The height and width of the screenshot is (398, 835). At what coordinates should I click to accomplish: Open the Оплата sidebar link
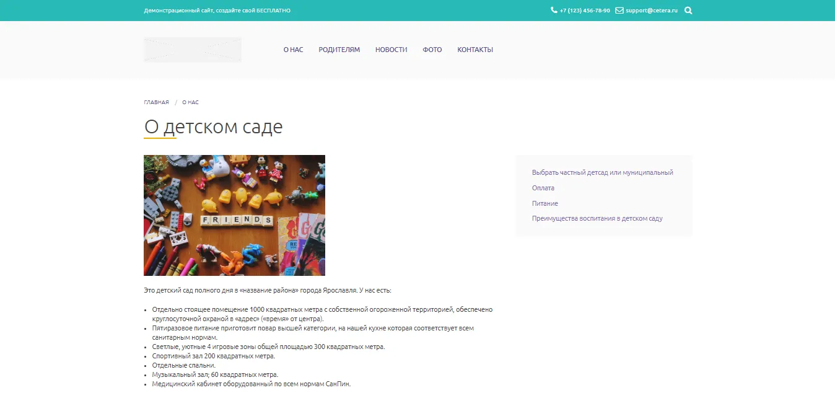pos(543,188)
